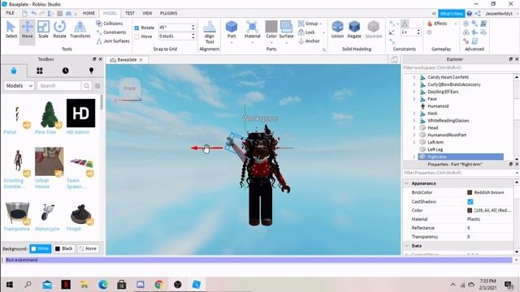Apply Union solid modeling operation

337,29
